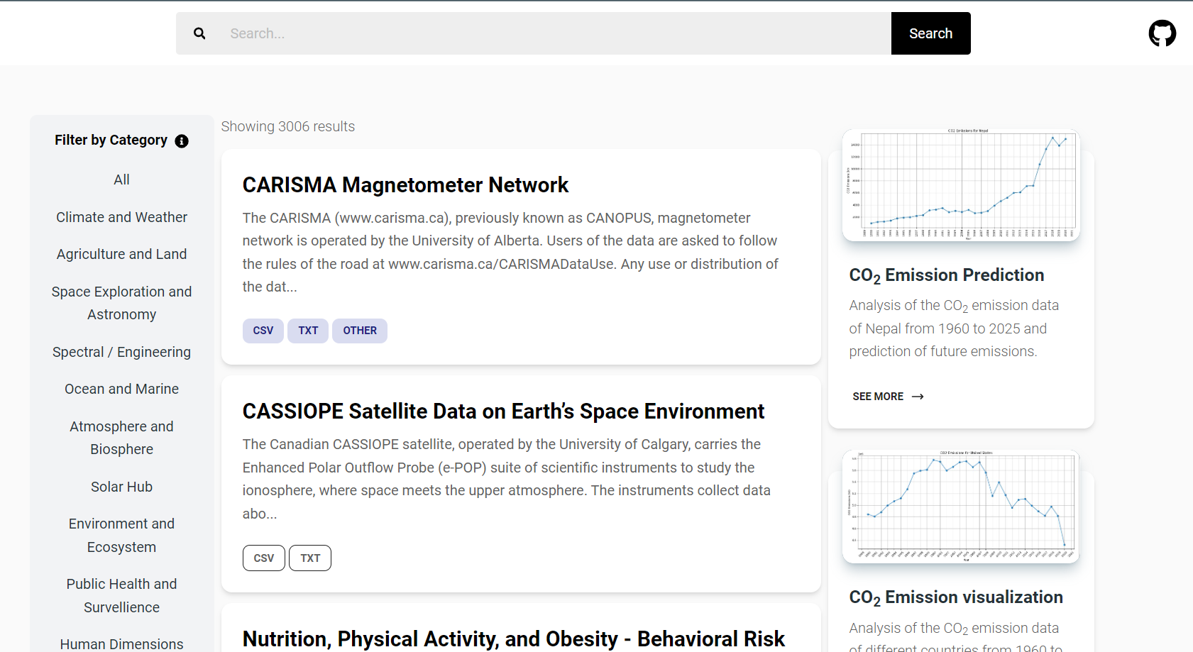Open the CASSIOPE Satellite Data dataset
Viewport: 1193px width, 652px height.
(503, 411)
